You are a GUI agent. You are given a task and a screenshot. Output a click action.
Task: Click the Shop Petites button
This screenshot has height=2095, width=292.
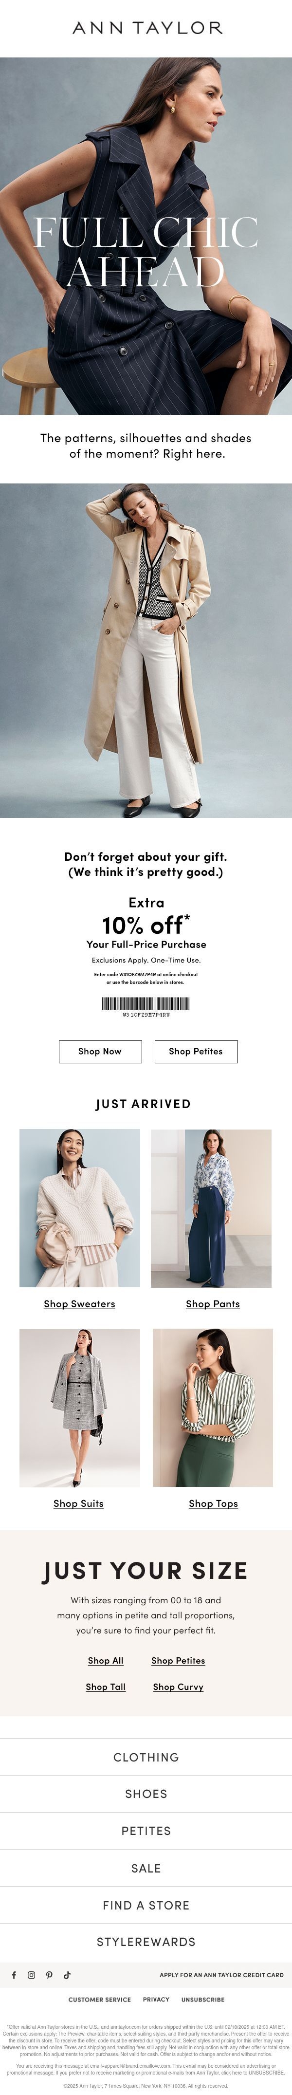point(196,1051)
